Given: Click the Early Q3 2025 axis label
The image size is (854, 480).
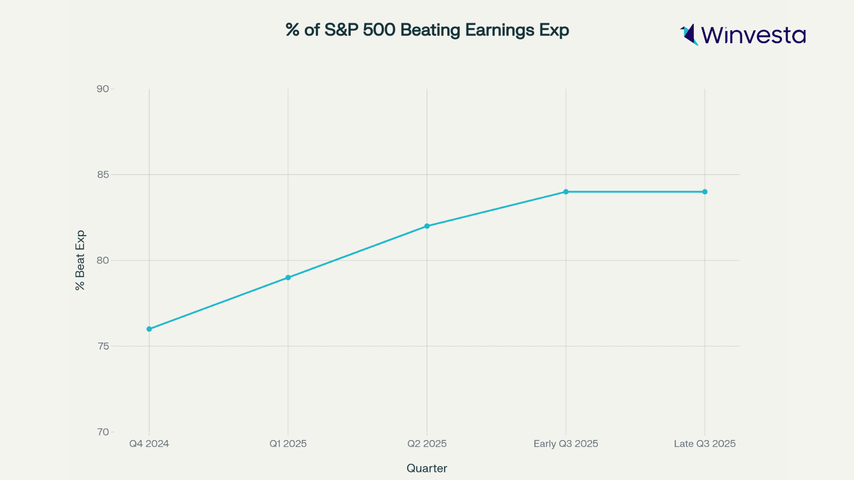Looking at the screenshot, I should tap(566, 444).
